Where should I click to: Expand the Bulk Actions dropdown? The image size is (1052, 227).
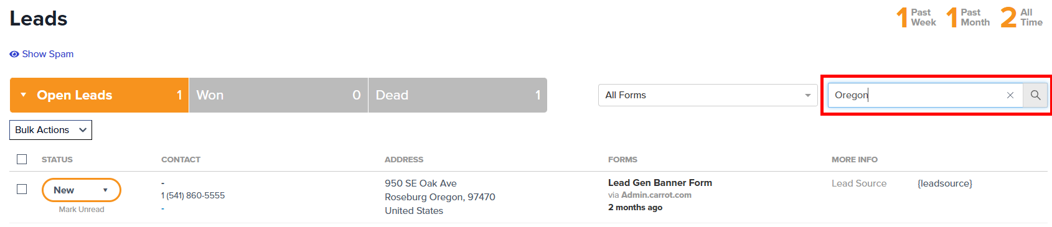[51, 130]
